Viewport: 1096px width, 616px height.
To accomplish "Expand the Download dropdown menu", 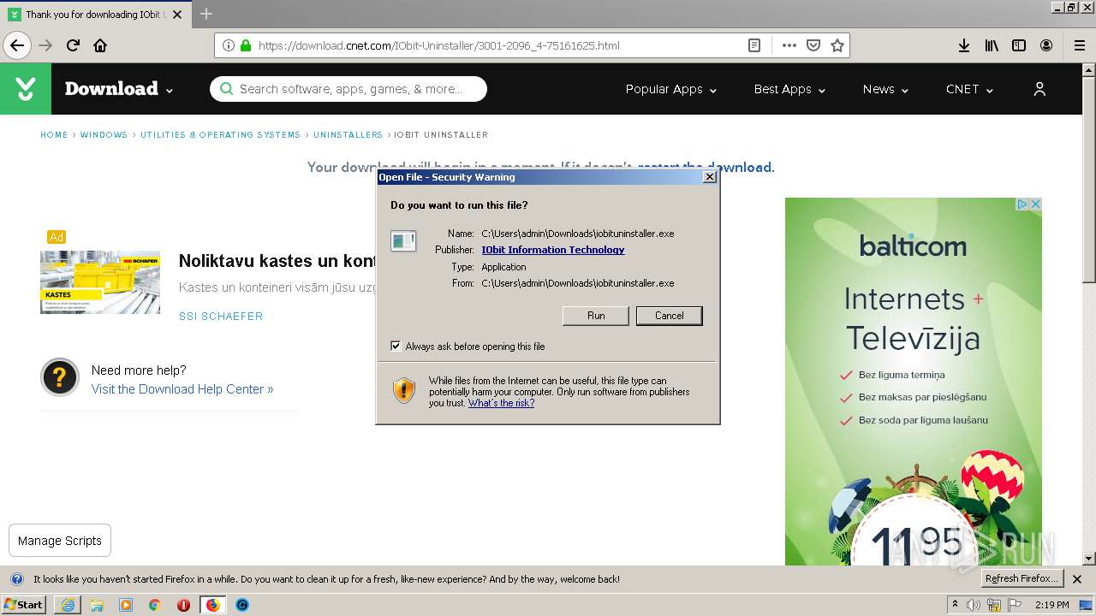I will (x=119, y=89).
